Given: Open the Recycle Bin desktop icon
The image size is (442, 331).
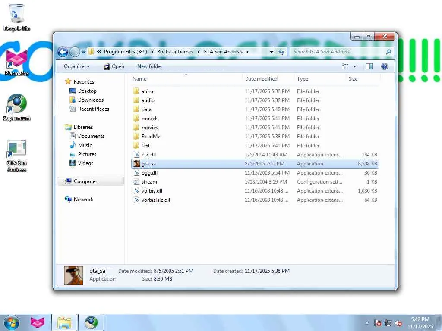Looking at the screenshot, I should point(17,17).
